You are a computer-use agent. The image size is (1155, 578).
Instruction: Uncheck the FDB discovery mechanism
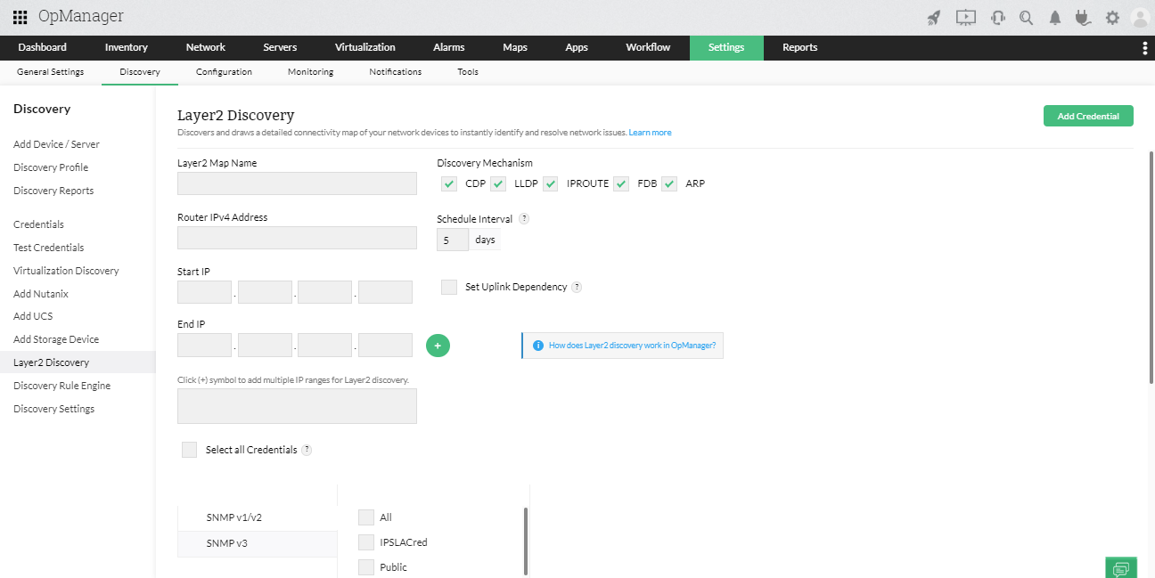coord(621,183)
